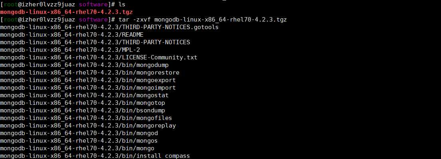Select the THIRD-PARTY-NOTICES.gotools line
The width and height of the screenshot is (441, 159).
pos(109,27)
